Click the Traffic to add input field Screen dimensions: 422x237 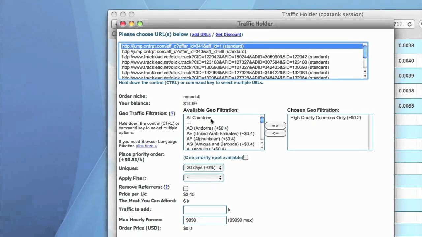tap(204, 210)
